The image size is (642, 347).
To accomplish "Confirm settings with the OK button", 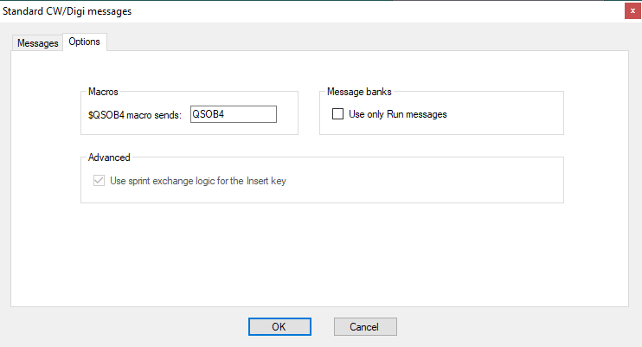I will coord(279,326).
